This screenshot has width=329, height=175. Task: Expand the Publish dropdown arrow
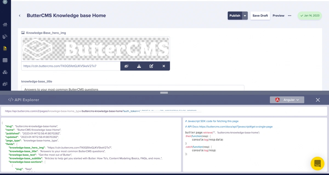(x=245, y=16)
